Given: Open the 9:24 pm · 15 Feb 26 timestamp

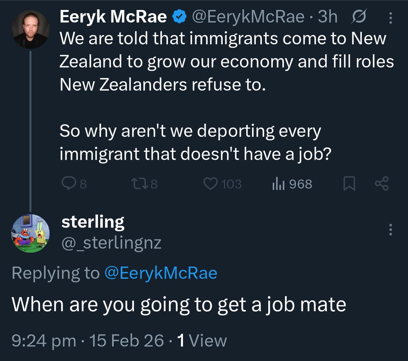Looking at the screenshot, I should (x=88, y=341).
